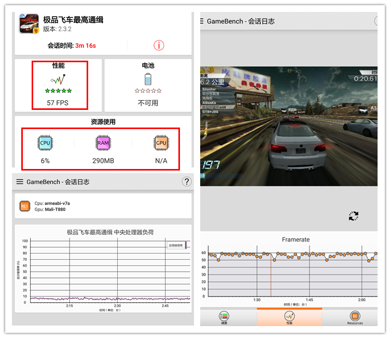
Task: Tap the battery icon in 电池 card
Action: click(x=148, y=79)
